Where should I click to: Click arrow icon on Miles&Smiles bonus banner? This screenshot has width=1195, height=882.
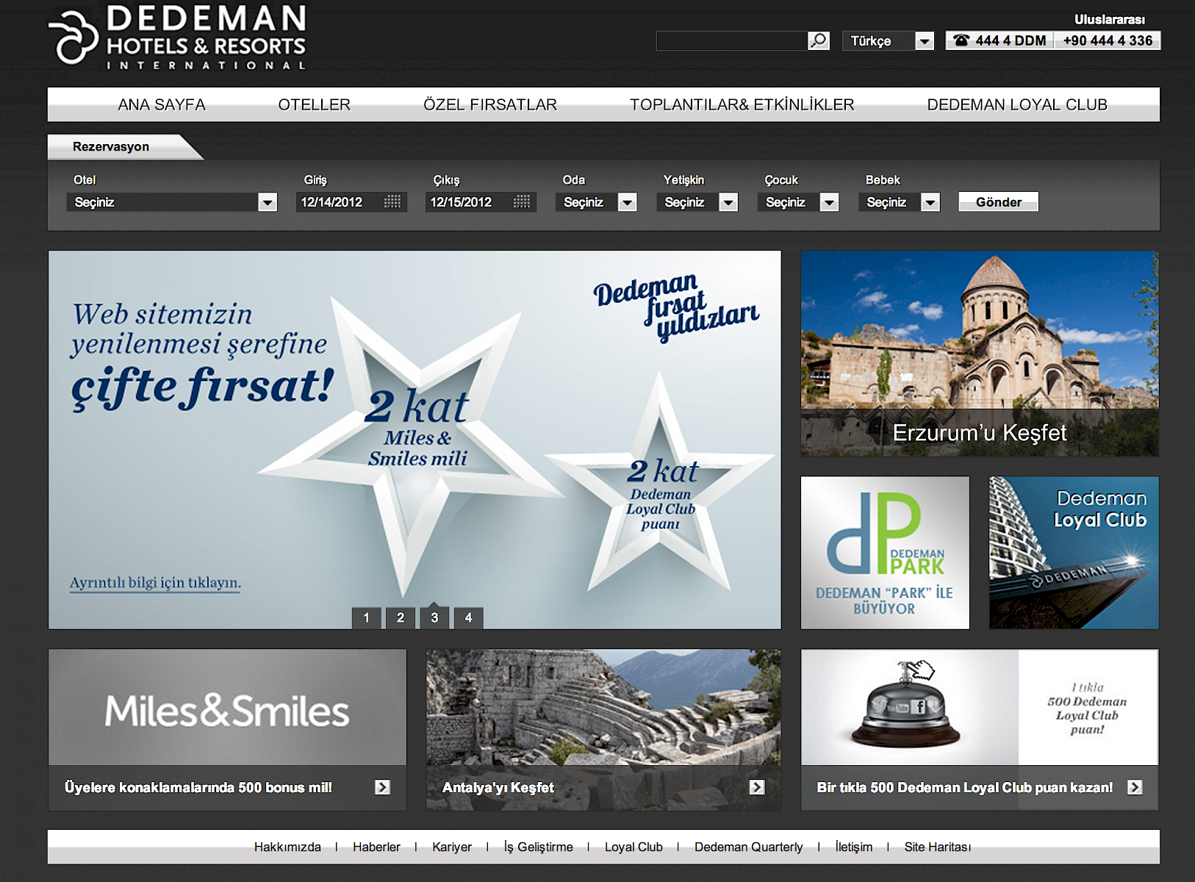point(382,787)
